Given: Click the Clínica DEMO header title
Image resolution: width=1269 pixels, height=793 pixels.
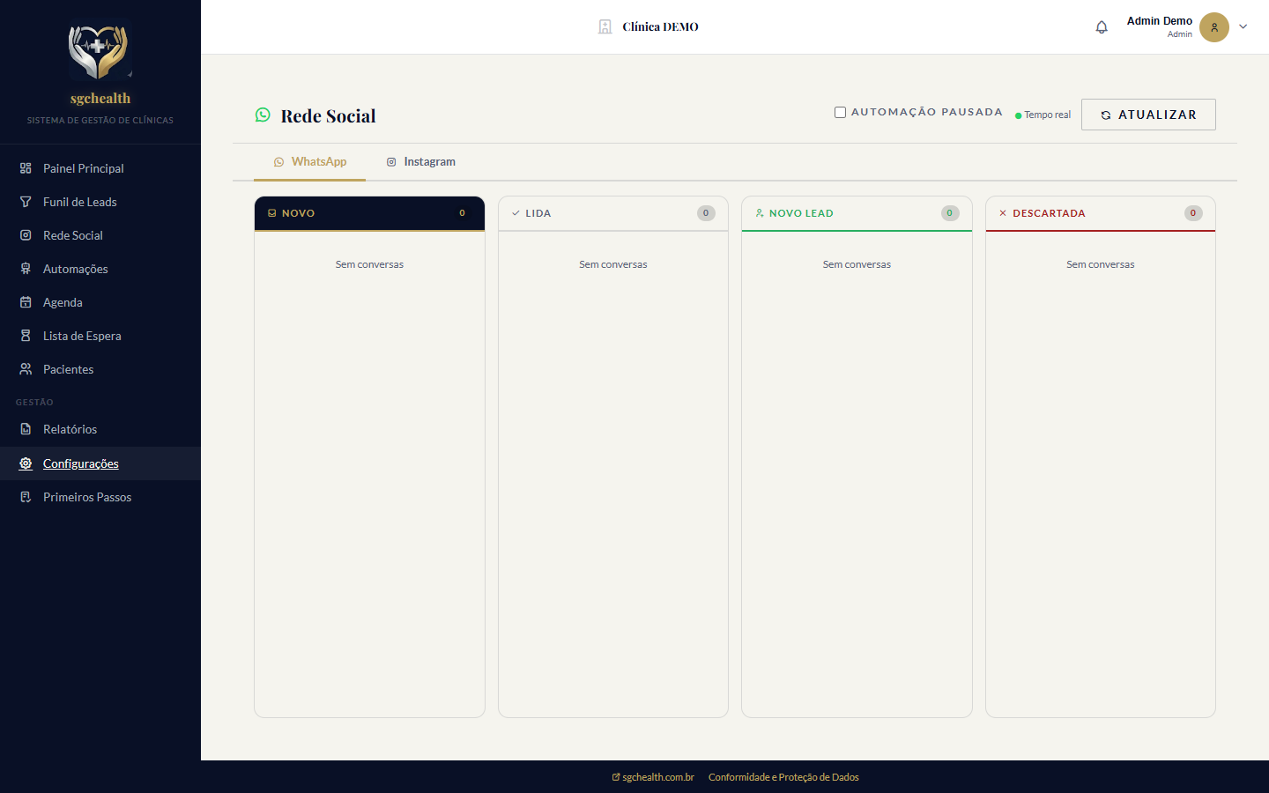Looking at the screenshot, I should click(660, 27).
